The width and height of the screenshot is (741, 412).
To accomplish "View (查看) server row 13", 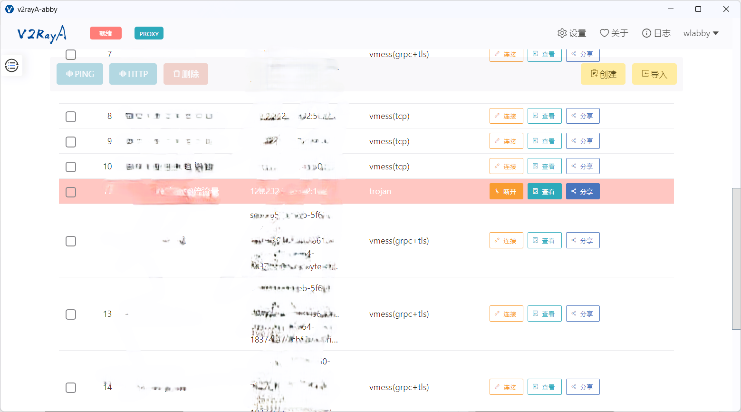I will pos(544,314).
